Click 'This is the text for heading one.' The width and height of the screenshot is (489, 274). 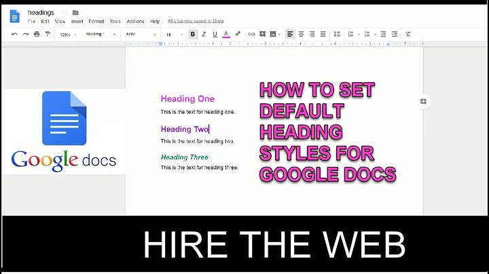198,112
